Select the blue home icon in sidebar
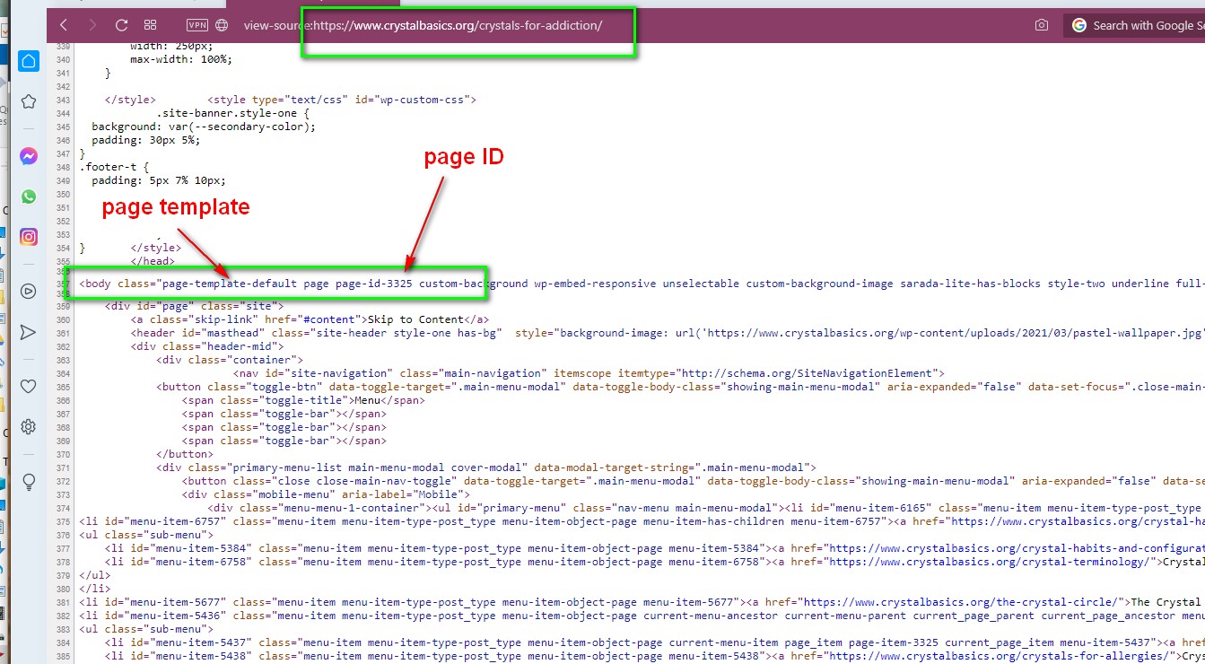The image size is (1205, 664). [x=29, y=61]
